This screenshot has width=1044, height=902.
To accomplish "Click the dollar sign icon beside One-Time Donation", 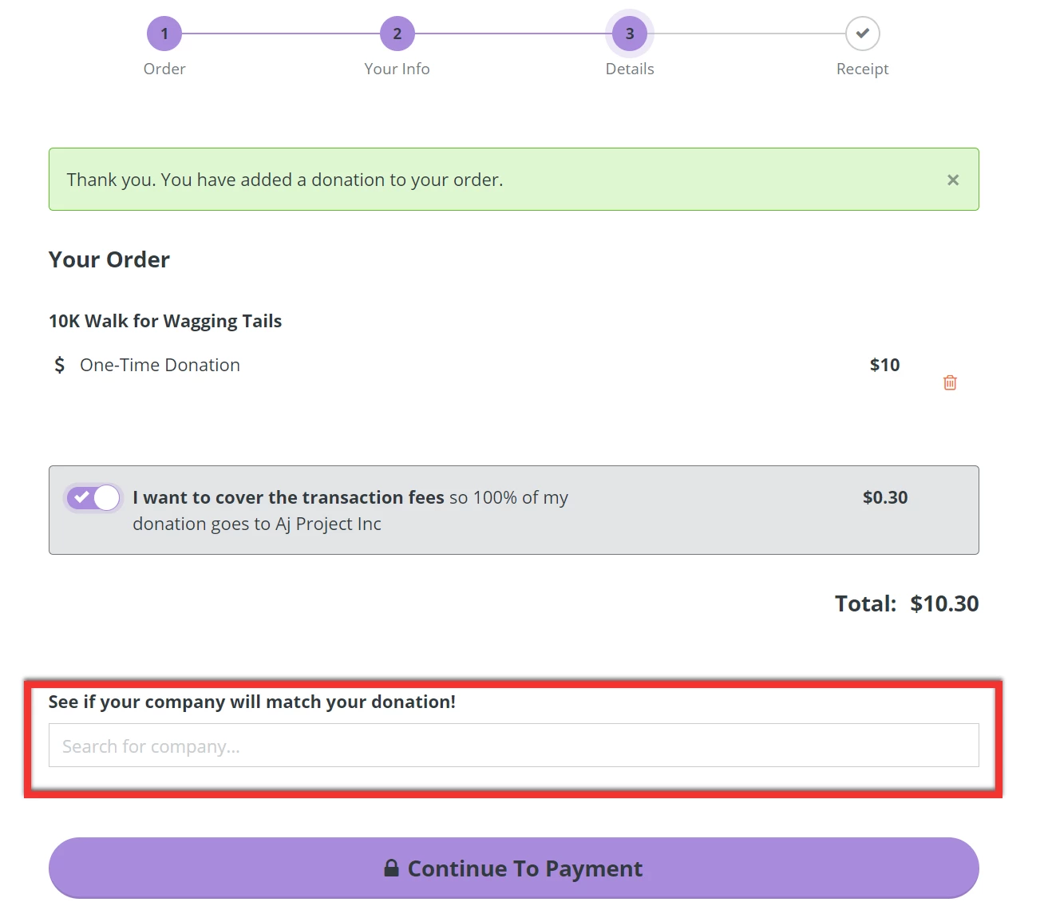I will tap(59, 365).
